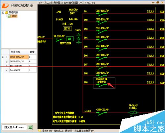Click the row 1 selector arrow
This screenshot has width=165, height=133.
coord(3,57)
